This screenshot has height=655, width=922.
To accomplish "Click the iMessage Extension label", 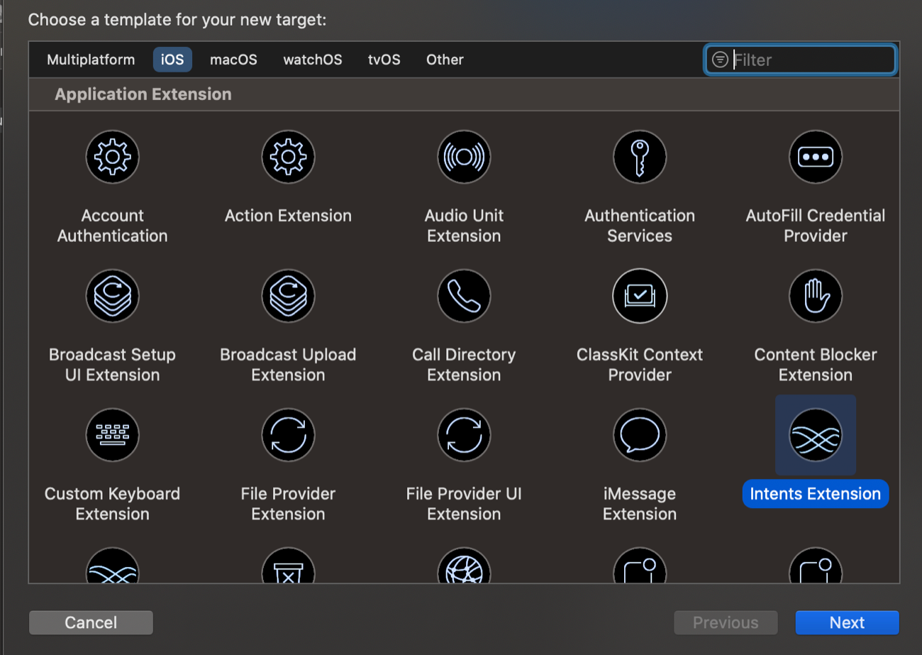I will [x=640, y=504].
